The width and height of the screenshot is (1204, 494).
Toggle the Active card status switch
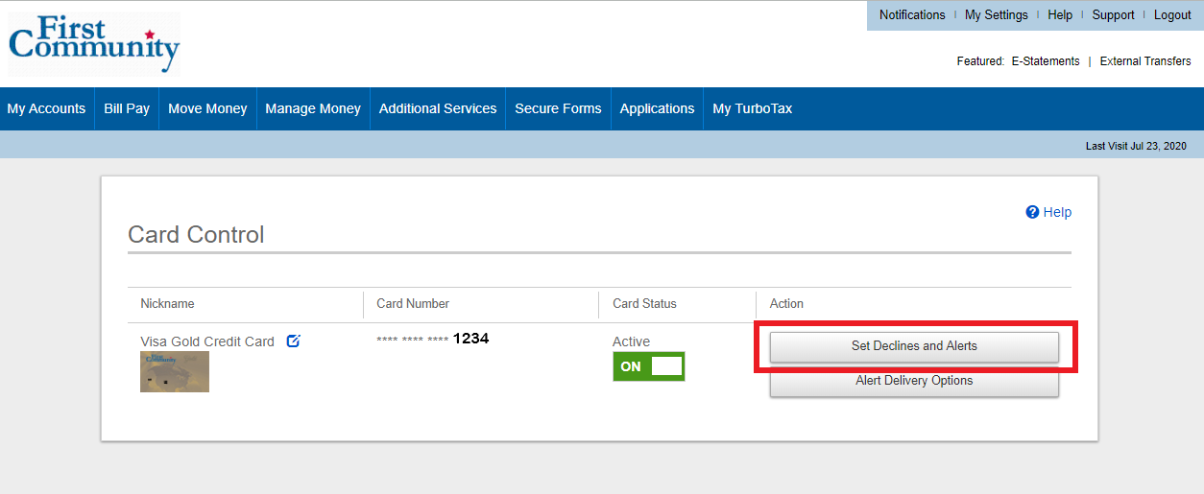pyautogui.click(x=649, y=366)
